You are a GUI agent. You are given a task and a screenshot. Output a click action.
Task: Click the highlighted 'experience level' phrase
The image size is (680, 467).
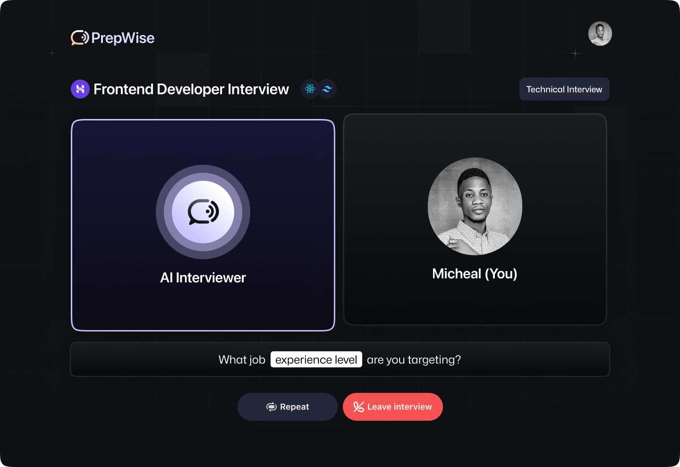pyautogui.click(x=316, y=359)
